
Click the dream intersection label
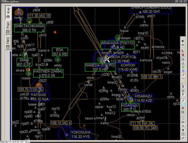pyautogui.click(x=126, y=38)
